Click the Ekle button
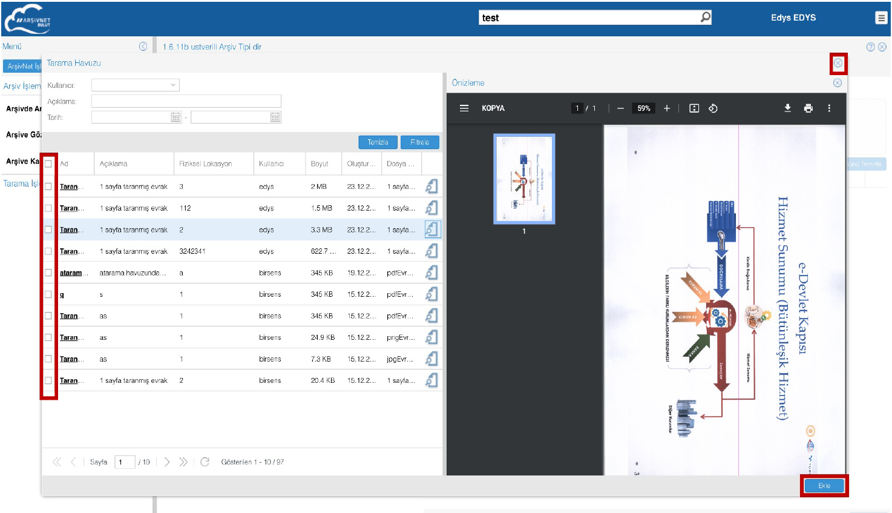 click(x=824, y=486)
